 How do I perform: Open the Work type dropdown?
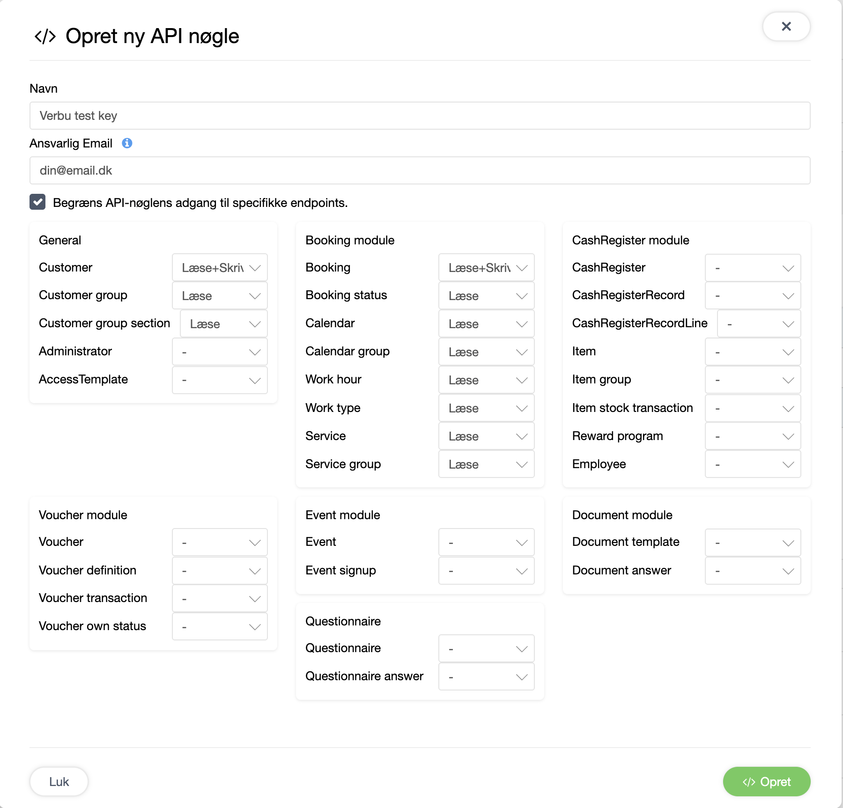[487, 408]
